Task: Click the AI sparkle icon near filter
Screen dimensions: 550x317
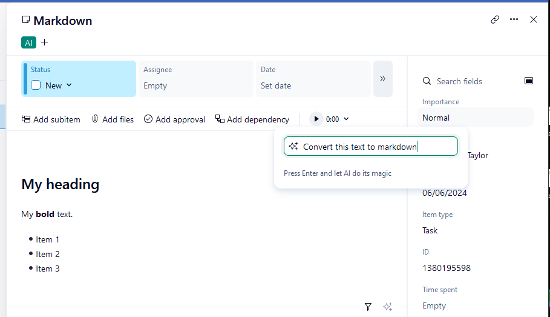Action: click(388, 307)
